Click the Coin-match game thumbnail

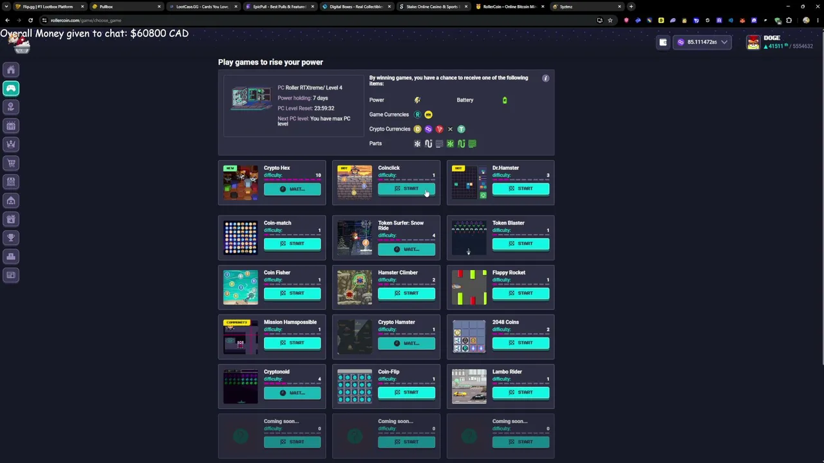(x=240, y=237)
